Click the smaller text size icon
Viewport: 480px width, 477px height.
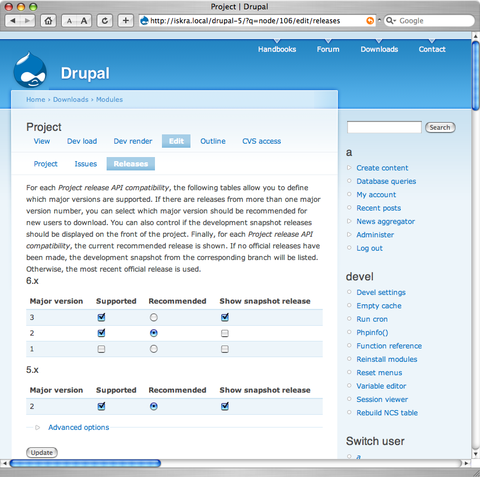tap(69, 20)
